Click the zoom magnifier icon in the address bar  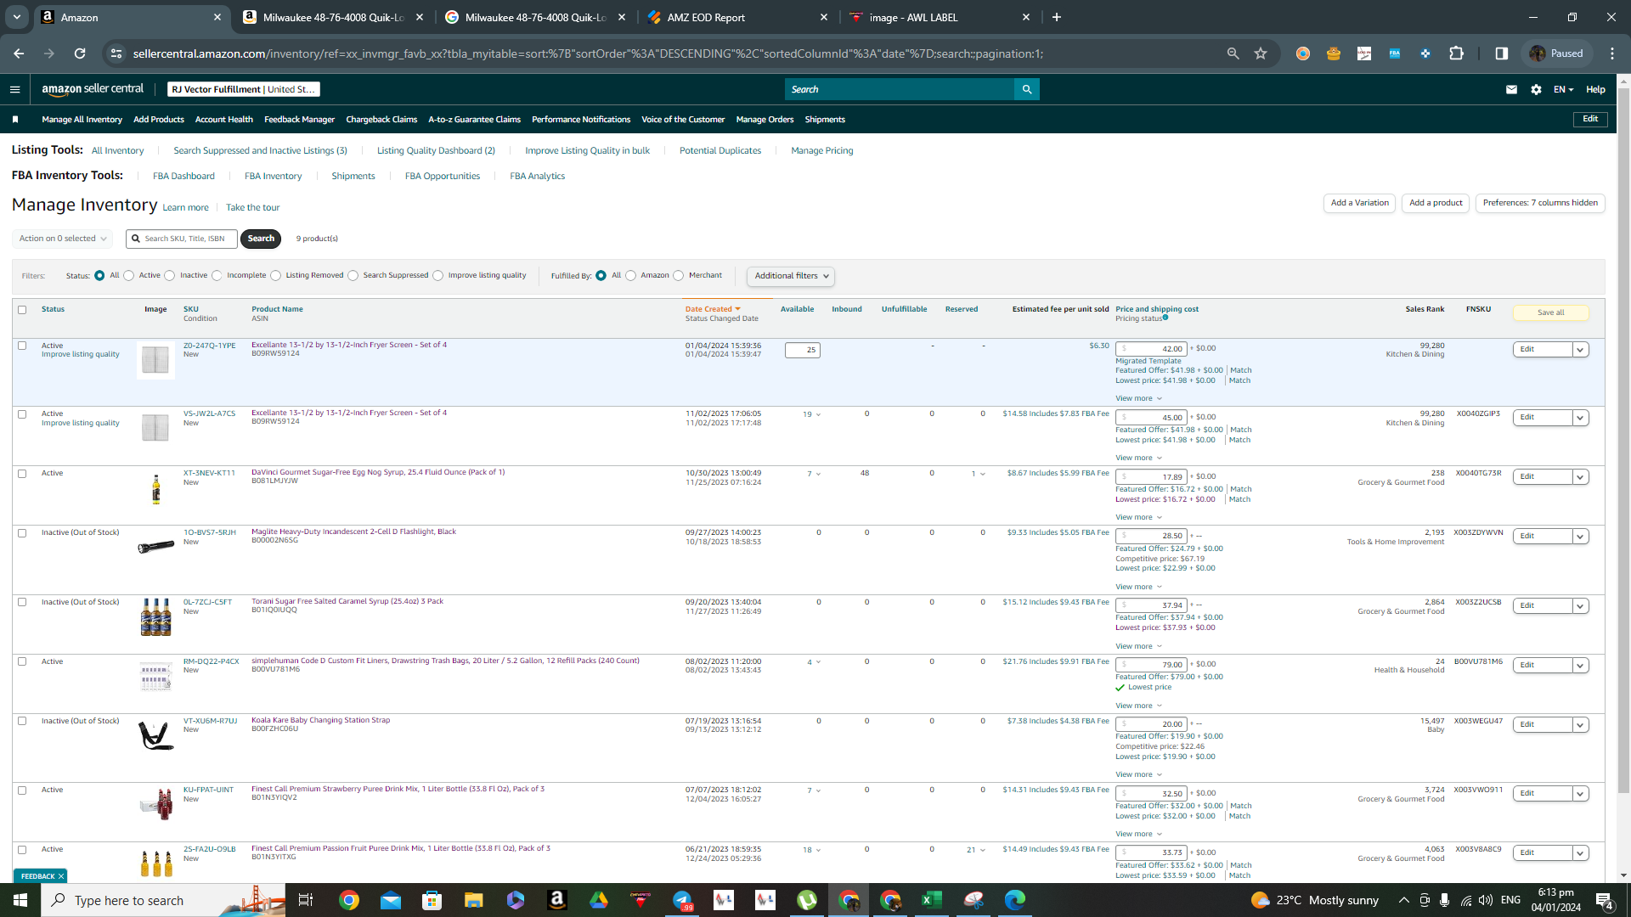1233,53
